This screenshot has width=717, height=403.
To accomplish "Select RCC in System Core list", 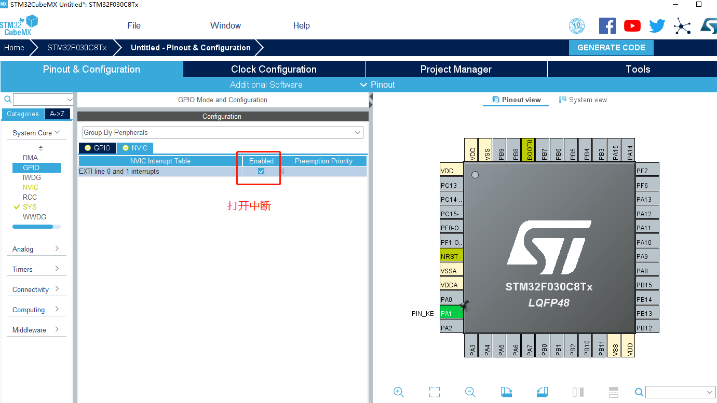I will [30, 197].
